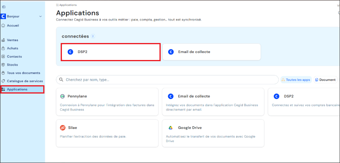Open the Google Drive app card

point(213,133)
